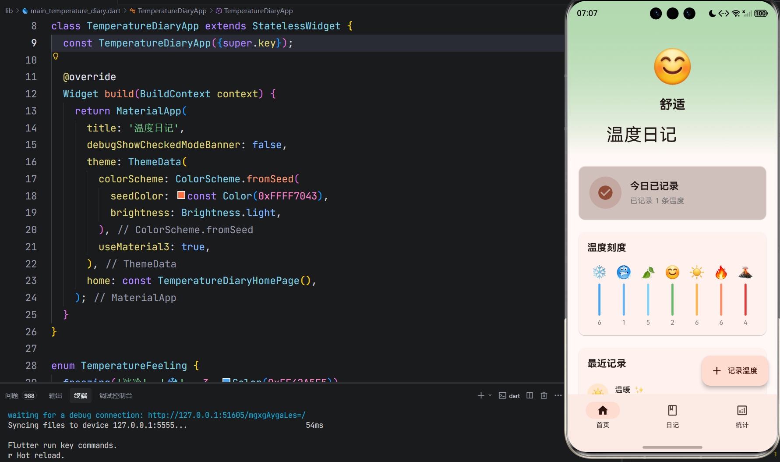This screenshot has width=780, height=462.
Task: Open the launch profile chevron beside plus
Action: [490, 395]
